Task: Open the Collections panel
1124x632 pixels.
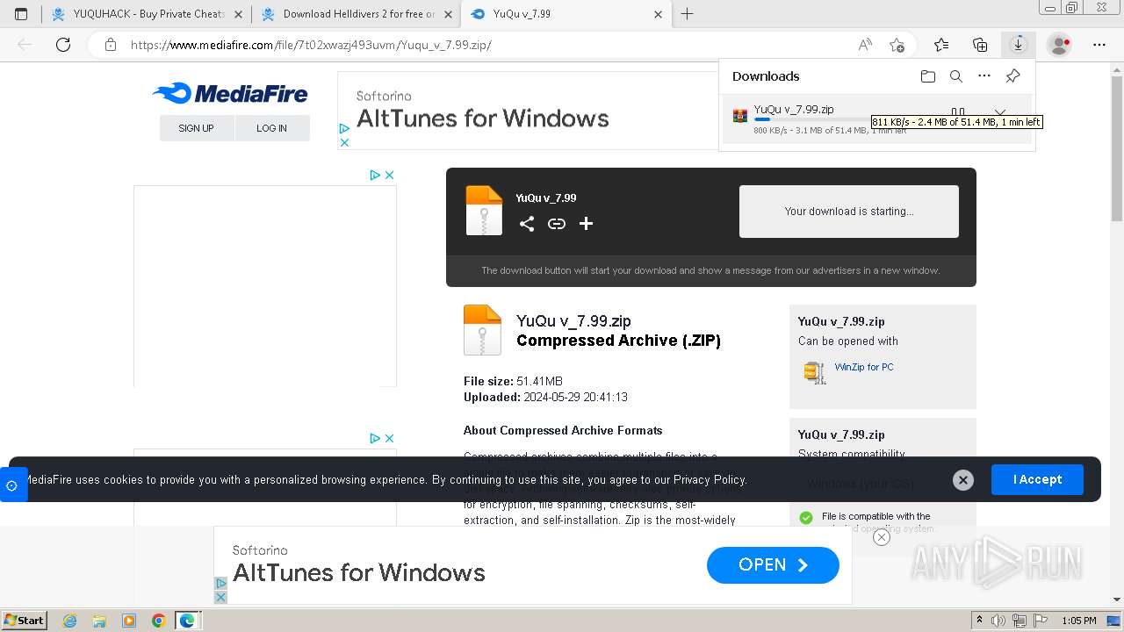Action: 980,45
